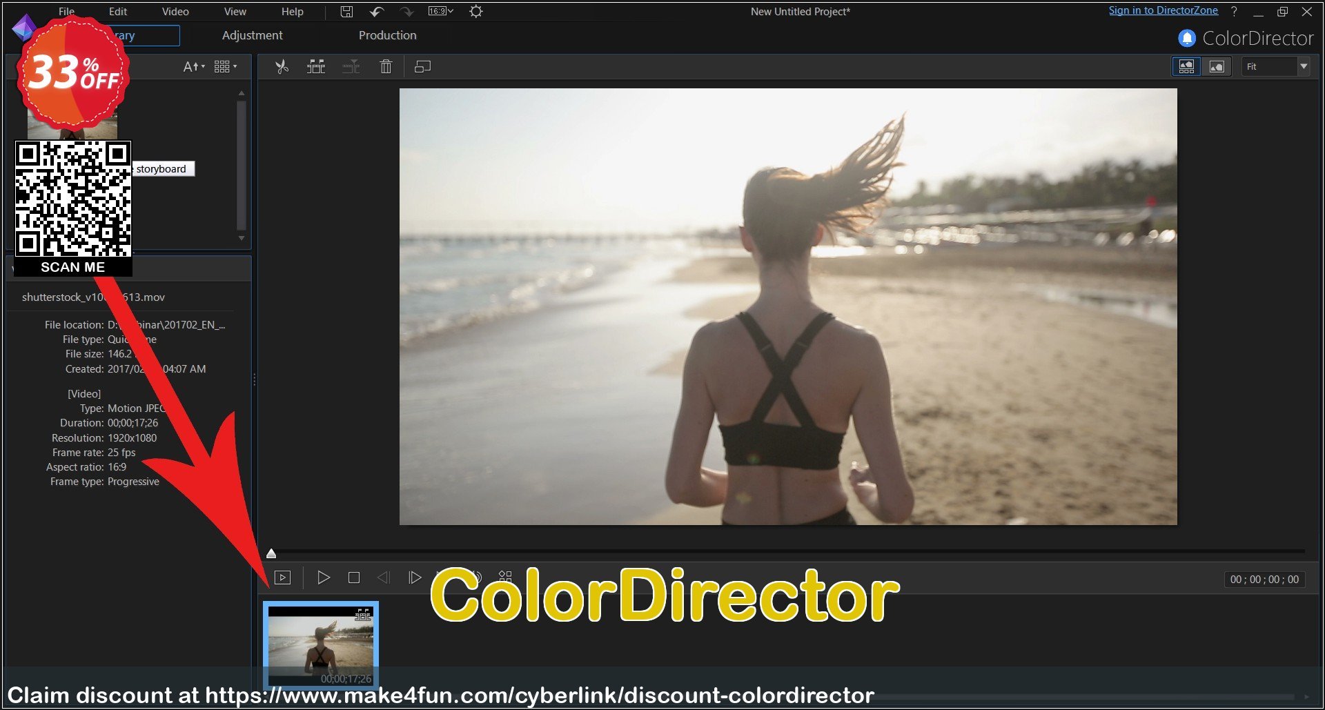Open notifications via the bell icon

pyautogui.click(x=1187, y=38)
